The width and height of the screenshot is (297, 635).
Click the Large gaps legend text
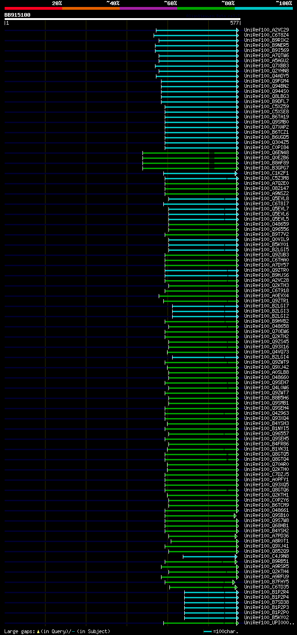tap(57, 631)
